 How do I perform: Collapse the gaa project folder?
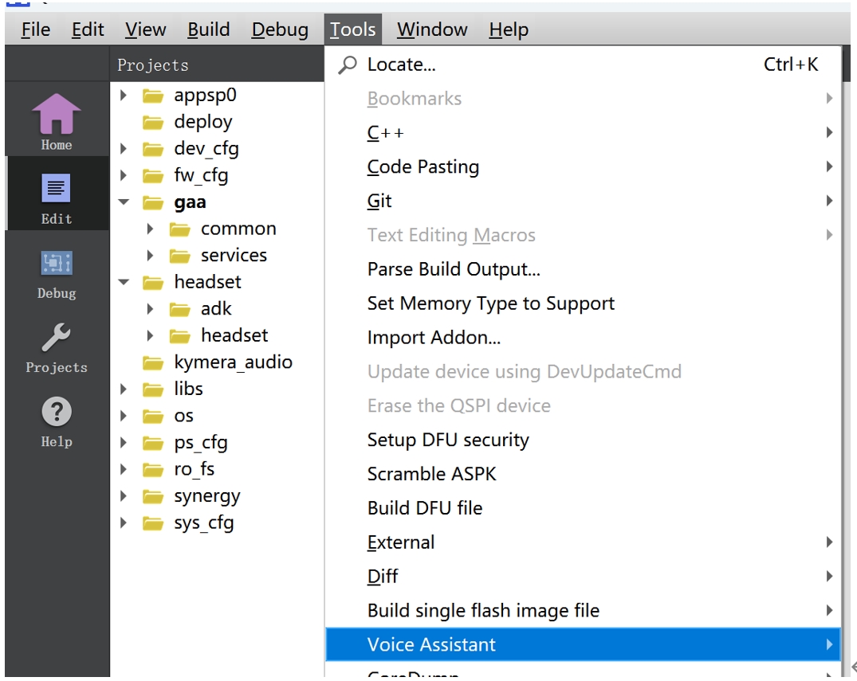(124, 202)
